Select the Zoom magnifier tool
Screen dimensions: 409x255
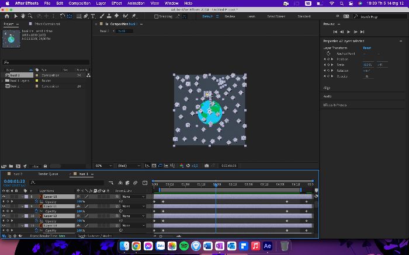30,16
